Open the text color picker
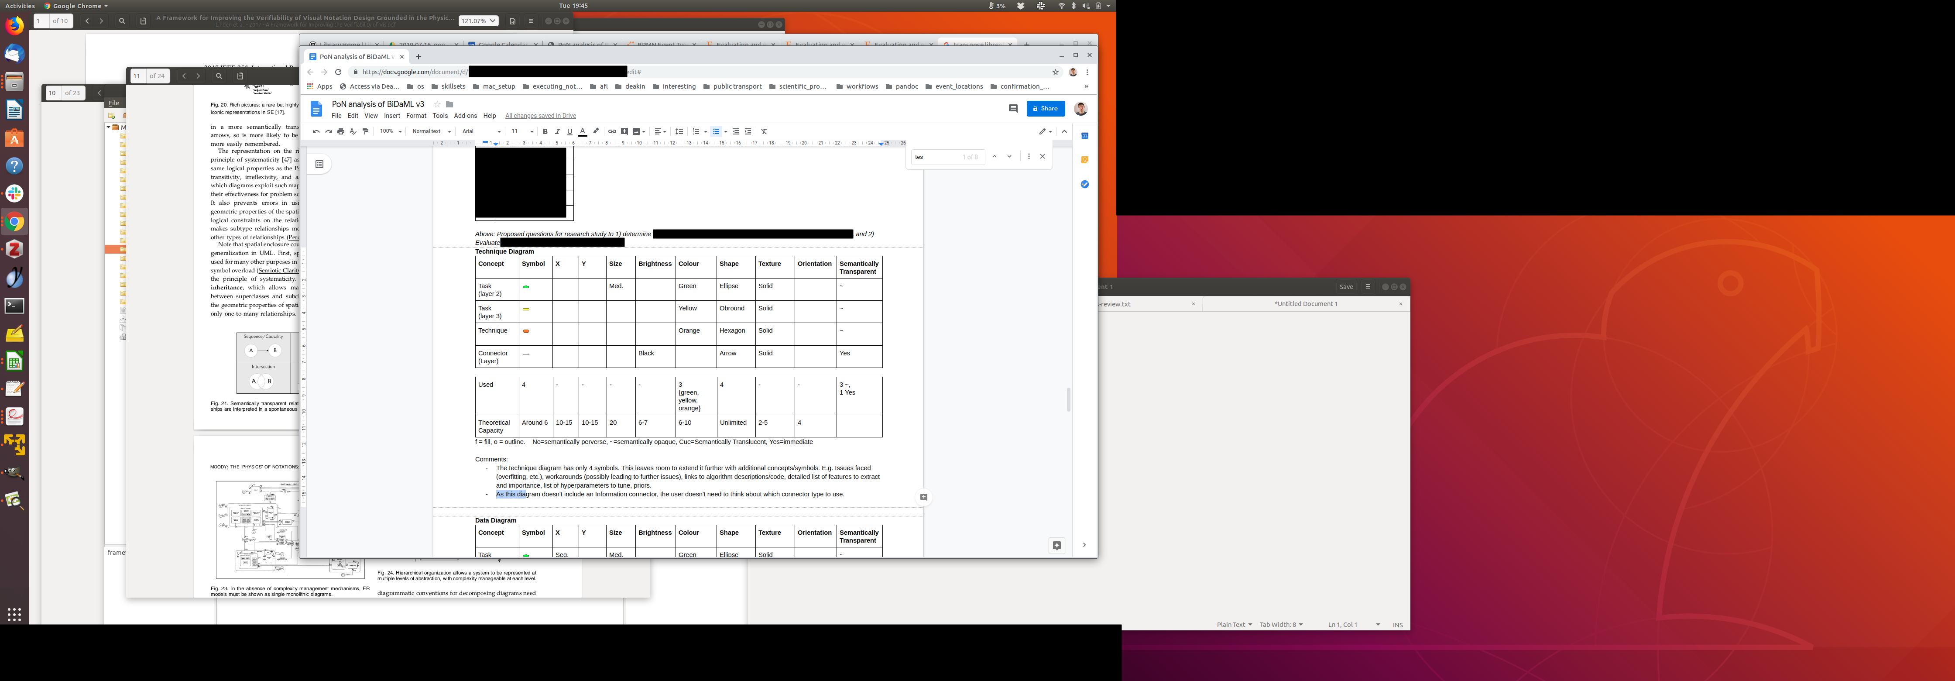This screenshot has width=1955, height=681. coord(582,131)
